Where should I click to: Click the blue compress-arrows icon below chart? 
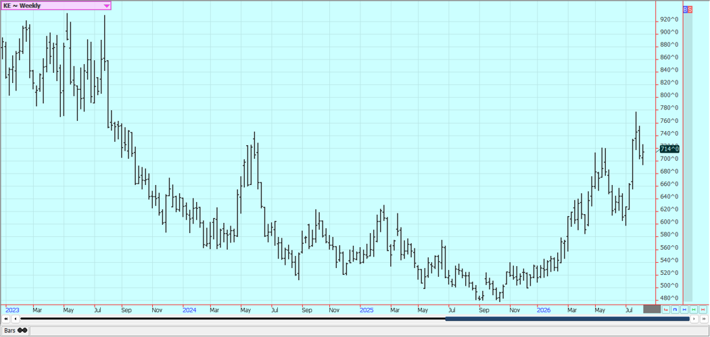click(x=684, y=309)
